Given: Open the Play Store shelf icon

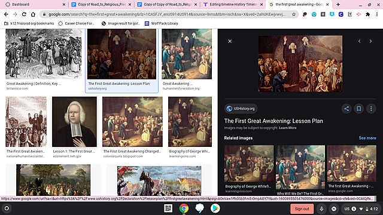Looking at the screenshot, I should pyautogui.click(x=215, y=208).
